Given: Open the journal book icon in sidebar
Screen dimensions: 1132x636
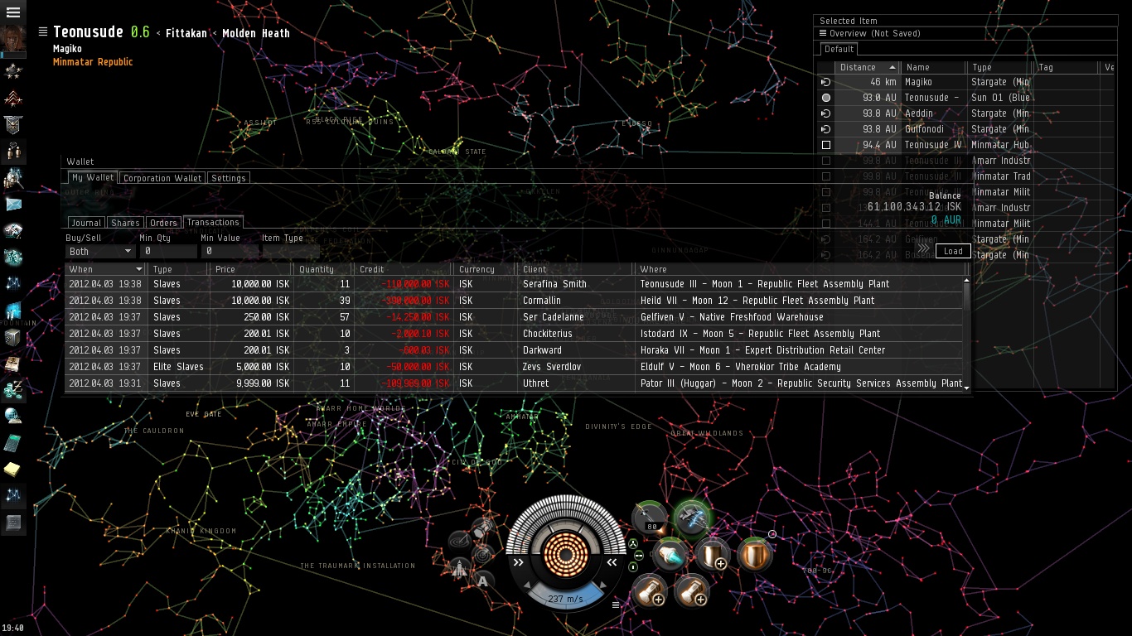Looking at the screenshot, I should click(13, 364).
